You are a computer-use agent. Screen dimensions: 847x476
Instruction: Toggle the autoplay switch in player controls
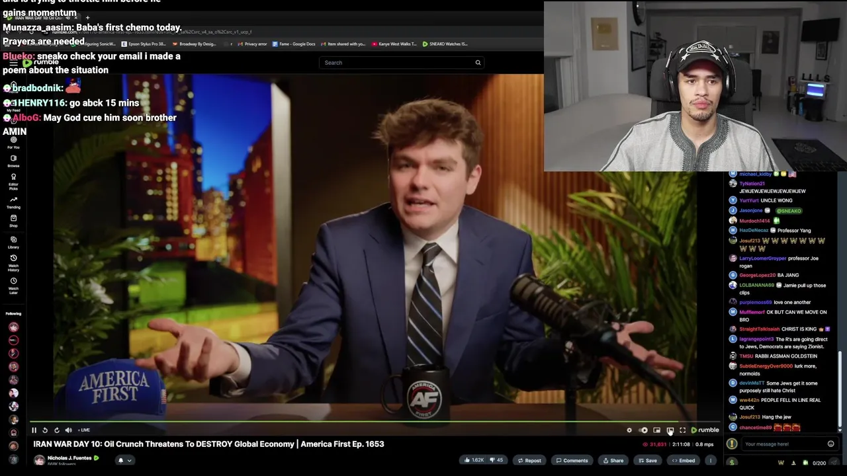643,430
